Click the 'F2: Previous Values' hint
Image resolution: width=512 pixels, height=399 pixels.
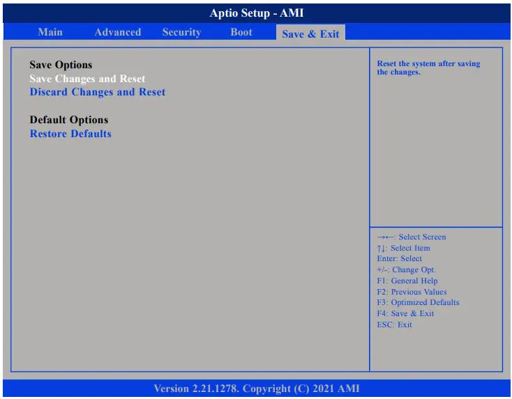coord(412,292)
